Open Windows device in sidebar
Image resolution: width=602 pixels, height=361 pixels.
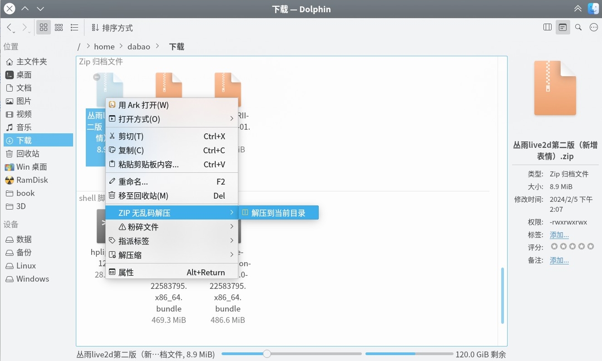[38, 279]
